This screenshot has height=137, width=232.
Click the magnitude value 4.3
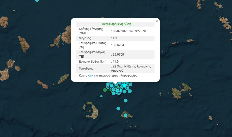tap(115, 38)
